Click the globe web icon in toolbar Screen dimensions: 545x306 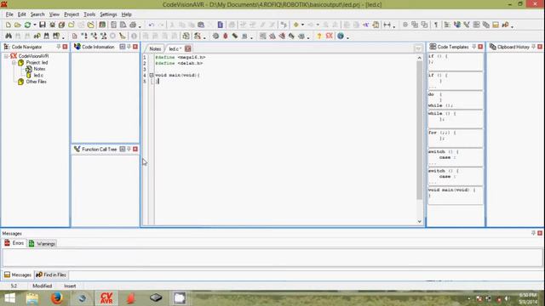click(341, 36)
